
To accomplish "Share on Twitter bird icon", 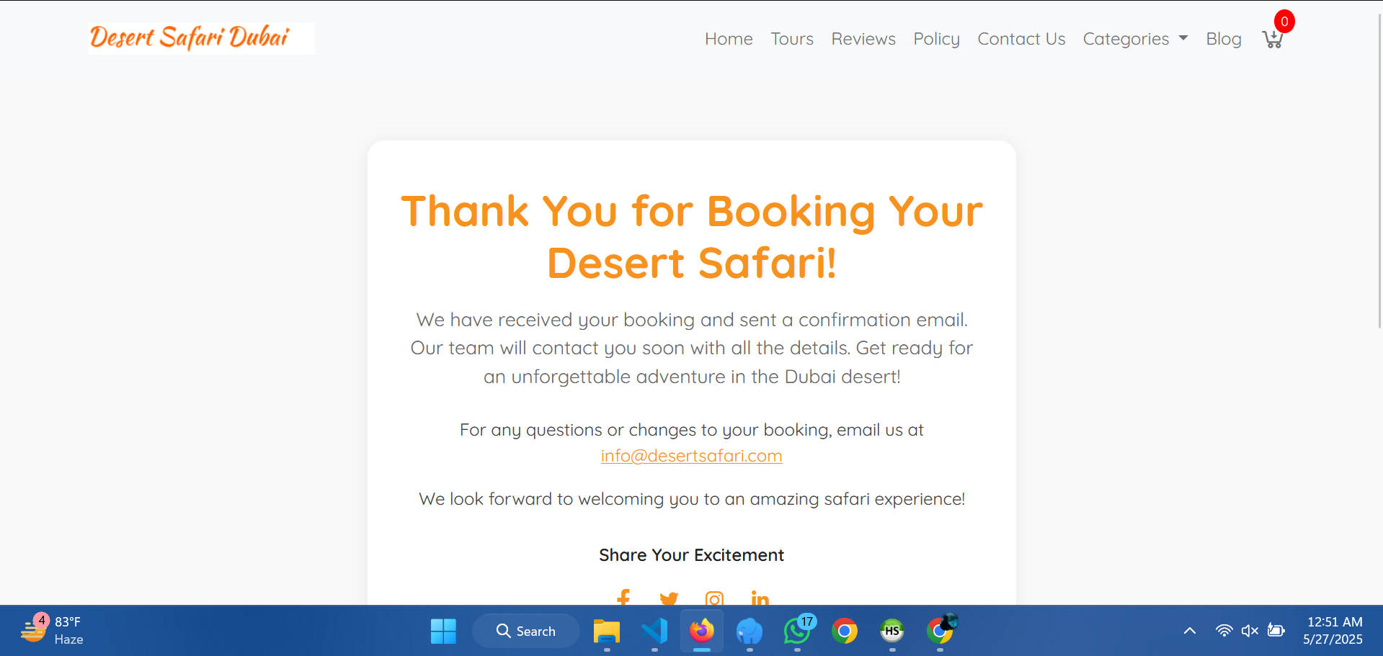I will click(669, 598).
